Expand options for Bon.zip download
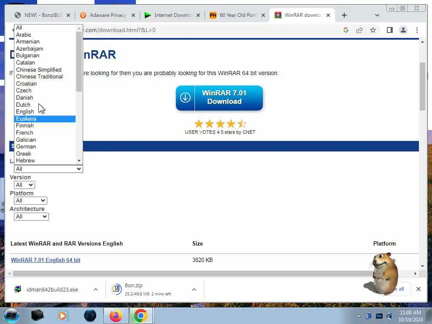 click(194, 289)
